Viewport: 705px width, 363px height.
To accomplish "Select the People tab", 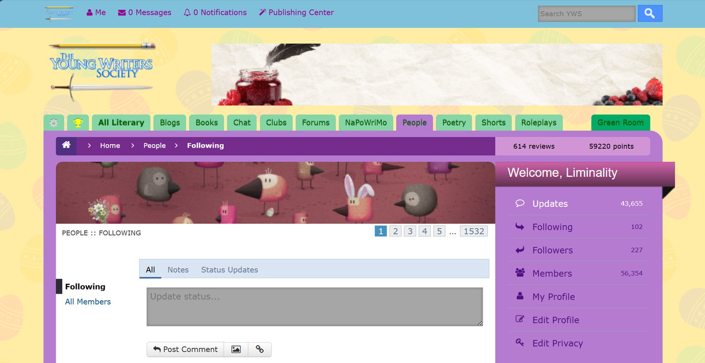I will coord(414,123).
